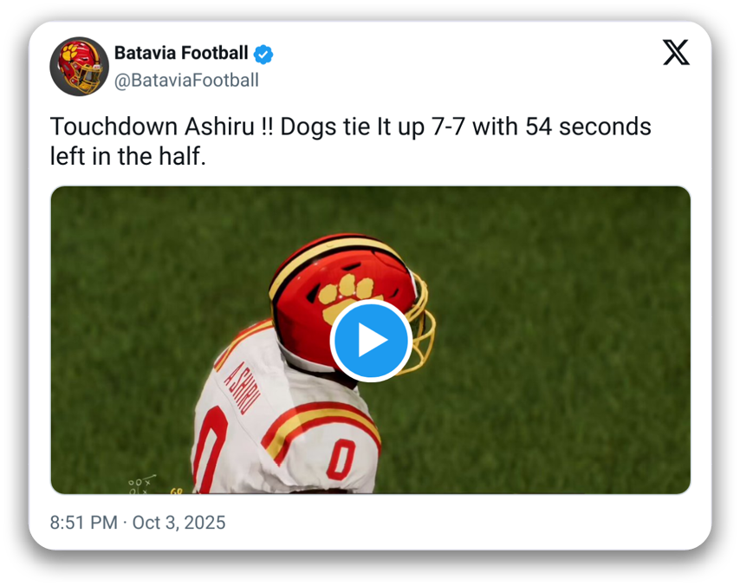Click the yellow paw print helmet logo
This screenshot has width=740, height=586.
340,299
